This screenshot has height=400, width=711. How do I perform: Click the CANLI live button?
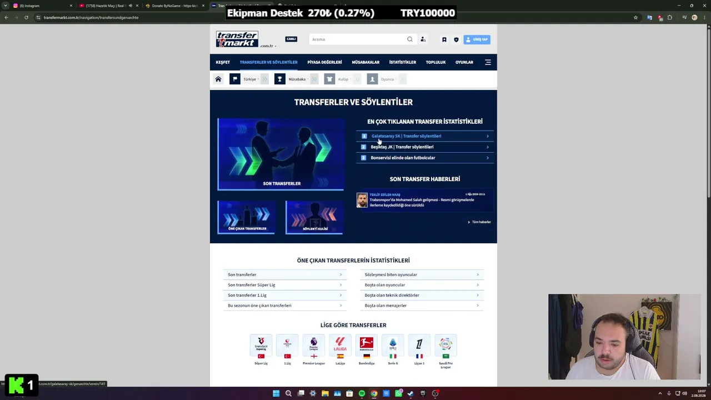[291, 39]
